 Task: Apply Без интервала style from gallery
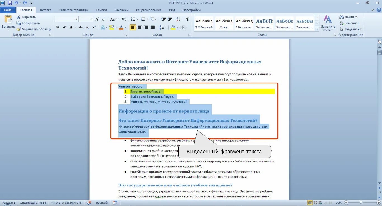[244, 23]
